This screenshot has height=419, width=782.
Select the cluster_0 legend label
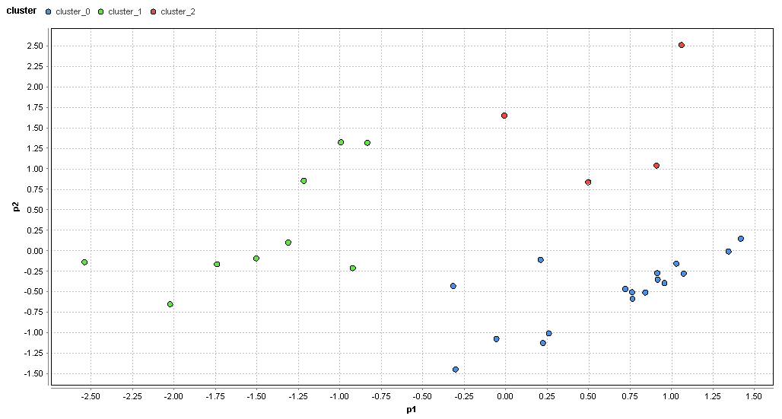[x=73, y=11]
